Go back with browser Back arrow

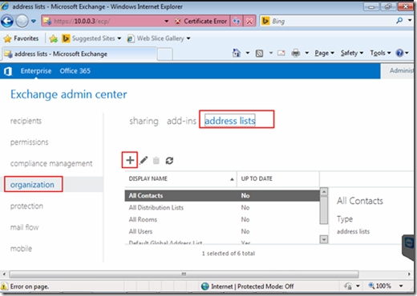7,21
